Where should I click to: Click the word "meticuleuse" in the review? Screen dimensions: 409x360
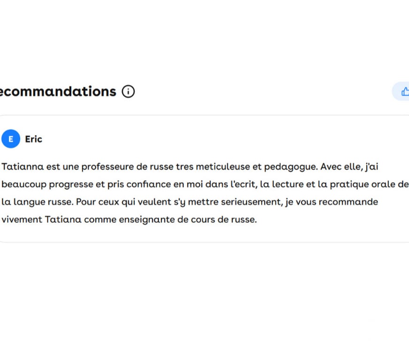tap(222, 167)
